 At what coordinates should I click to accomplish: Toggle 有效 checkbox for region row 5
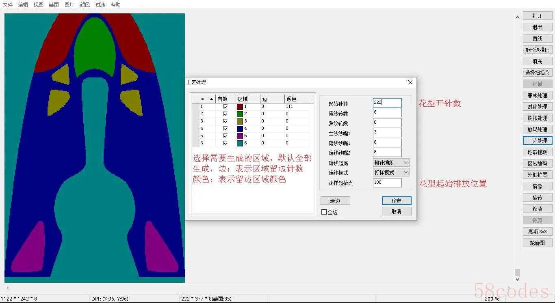point(225,136)
